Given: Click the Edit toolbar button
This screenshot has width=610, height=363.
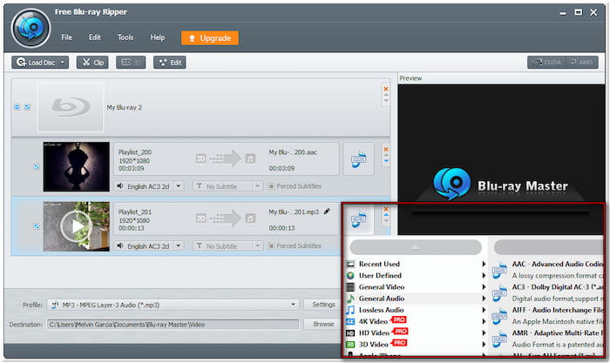Looking at the screenshot, I should coord(170,62).
